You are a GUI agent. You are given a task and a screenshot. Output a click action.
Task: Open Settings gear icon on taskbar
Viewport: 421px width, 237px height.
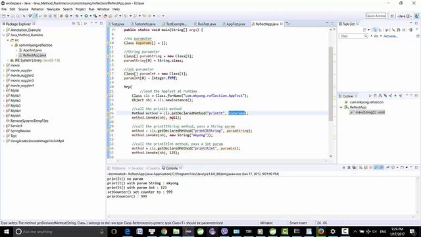[333, 231]
